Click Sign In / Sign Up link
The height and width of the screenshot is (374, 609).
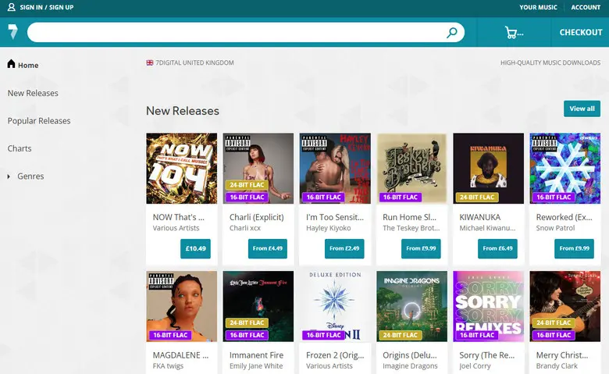(x=46, y=7)
